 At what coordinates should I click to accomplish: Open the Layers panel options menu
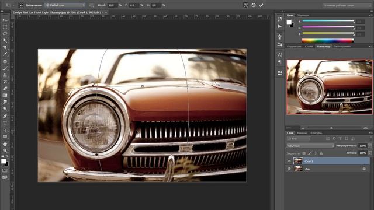370,133
